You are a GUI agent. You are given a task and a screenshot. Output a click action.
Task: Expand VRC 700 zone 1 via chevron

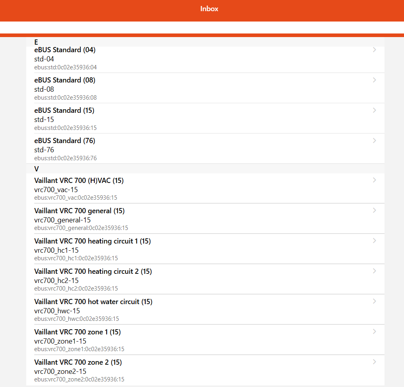click(374, 332)
